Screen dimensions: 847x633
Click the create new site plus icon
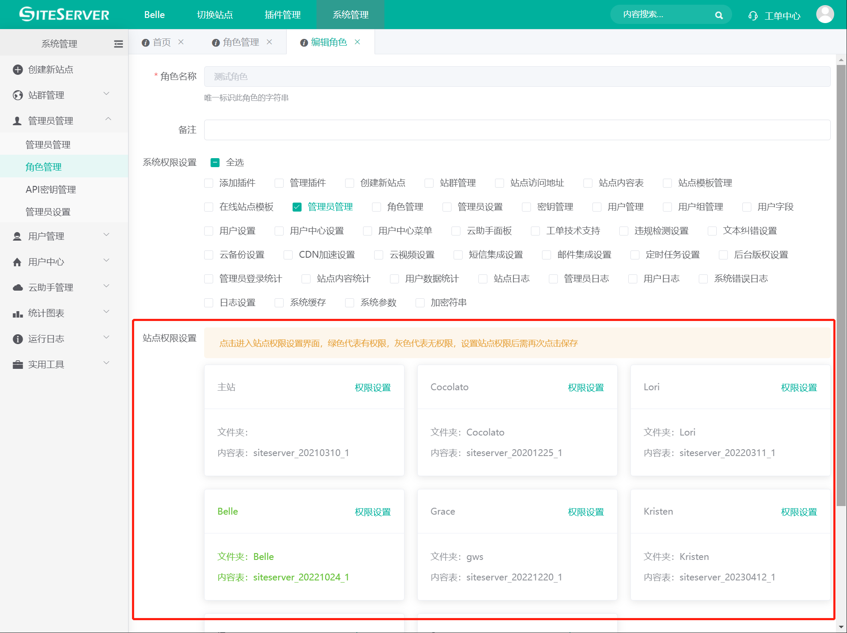(18, 70)
